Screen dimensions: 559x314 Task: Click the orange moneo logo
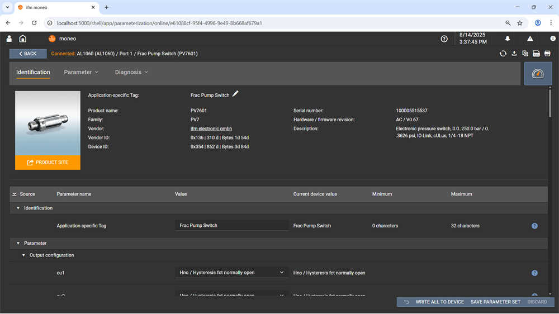(52, 39)
